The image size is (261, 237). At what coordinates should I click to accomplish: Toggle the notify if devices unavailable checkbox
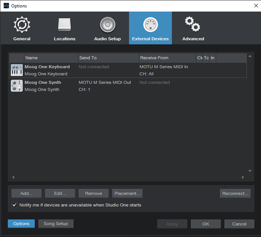[x=15, y=205]
